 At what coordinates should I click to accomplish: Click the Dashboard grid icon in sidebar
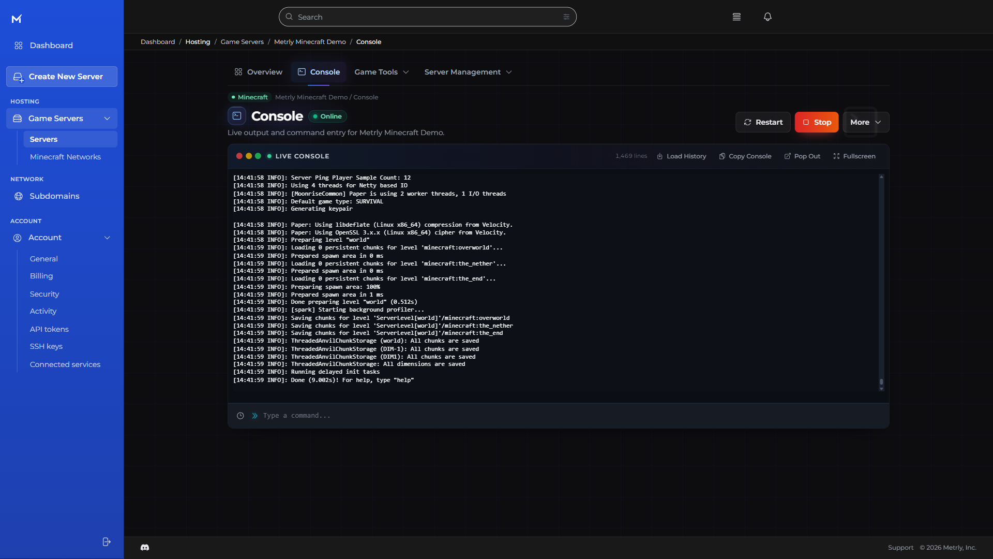pos(19,46)
